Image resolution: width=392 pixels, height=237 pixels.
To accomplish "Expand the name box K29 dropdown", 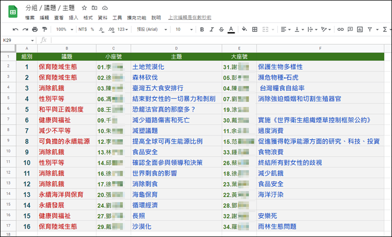I will pyautogui.click(x=32, y=41).
